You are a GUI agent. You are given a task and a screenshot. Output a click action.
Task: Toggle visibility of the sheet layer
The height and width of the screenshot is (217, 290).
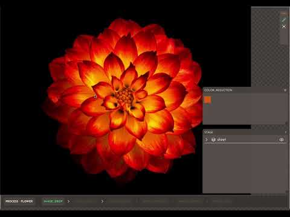click(282, 139)
